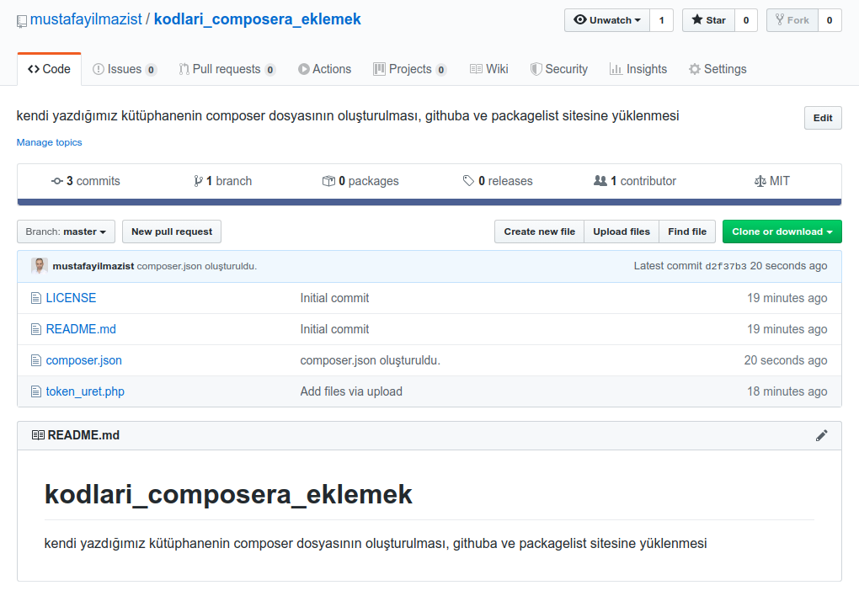Expand the Branch: master dropdown
The width and height of the screenshot is (859, 612).
pos(67,232)
